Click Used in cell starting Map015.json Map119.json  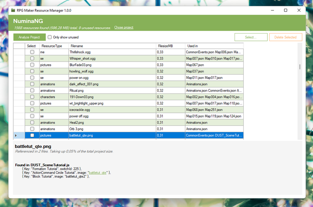pos(214,116)
